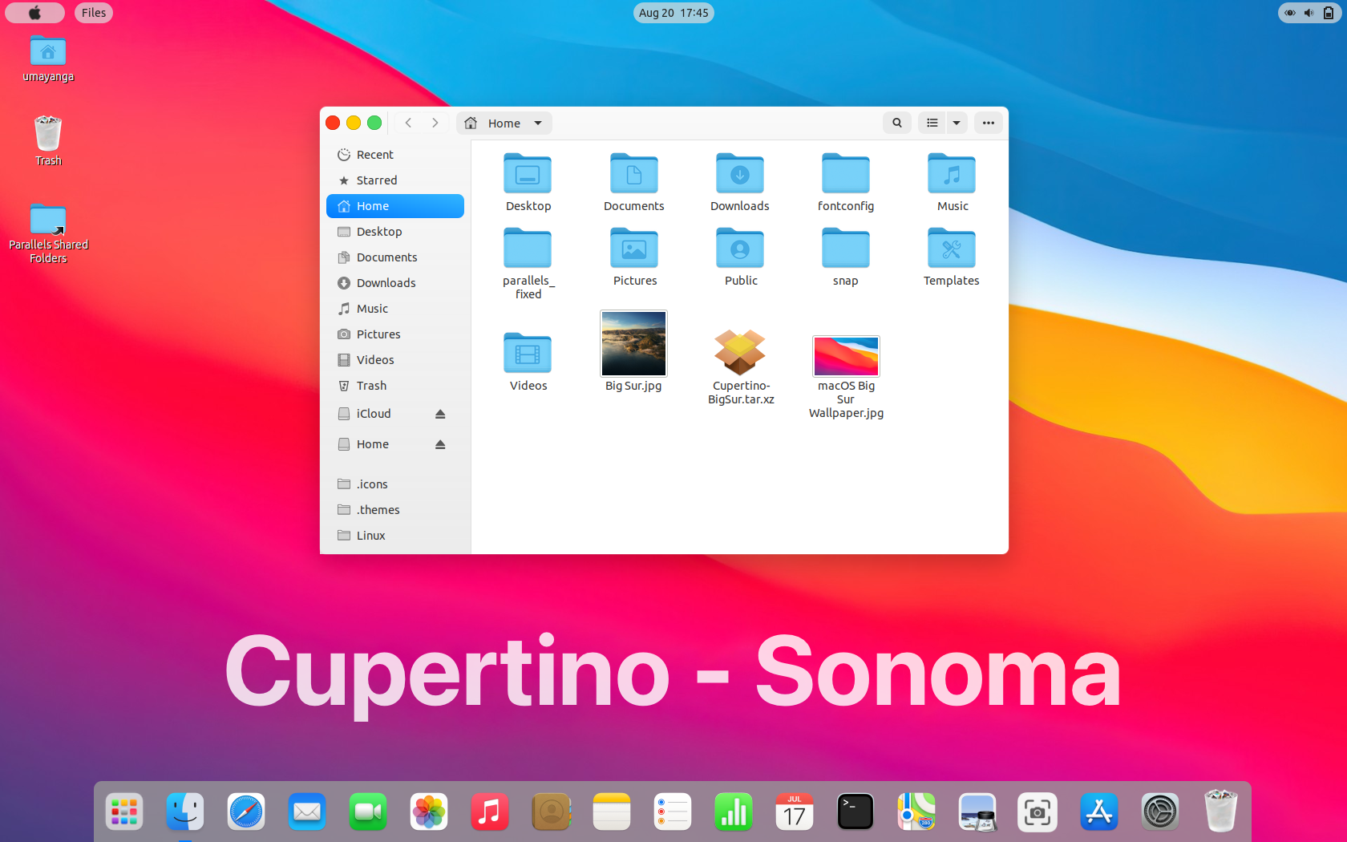Screen dimensions: 1347x842
Task: Open the Home path bar dropdown
Action: tap(504, 123)
